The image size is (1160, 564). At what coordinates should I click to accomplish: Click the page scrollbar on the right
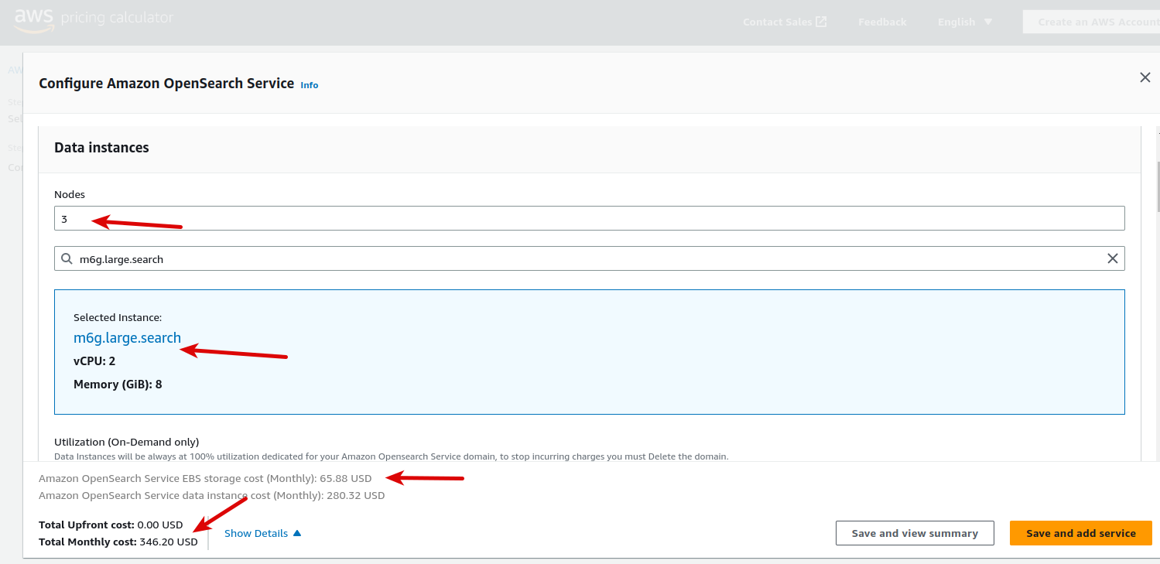tap(1157, 186)
